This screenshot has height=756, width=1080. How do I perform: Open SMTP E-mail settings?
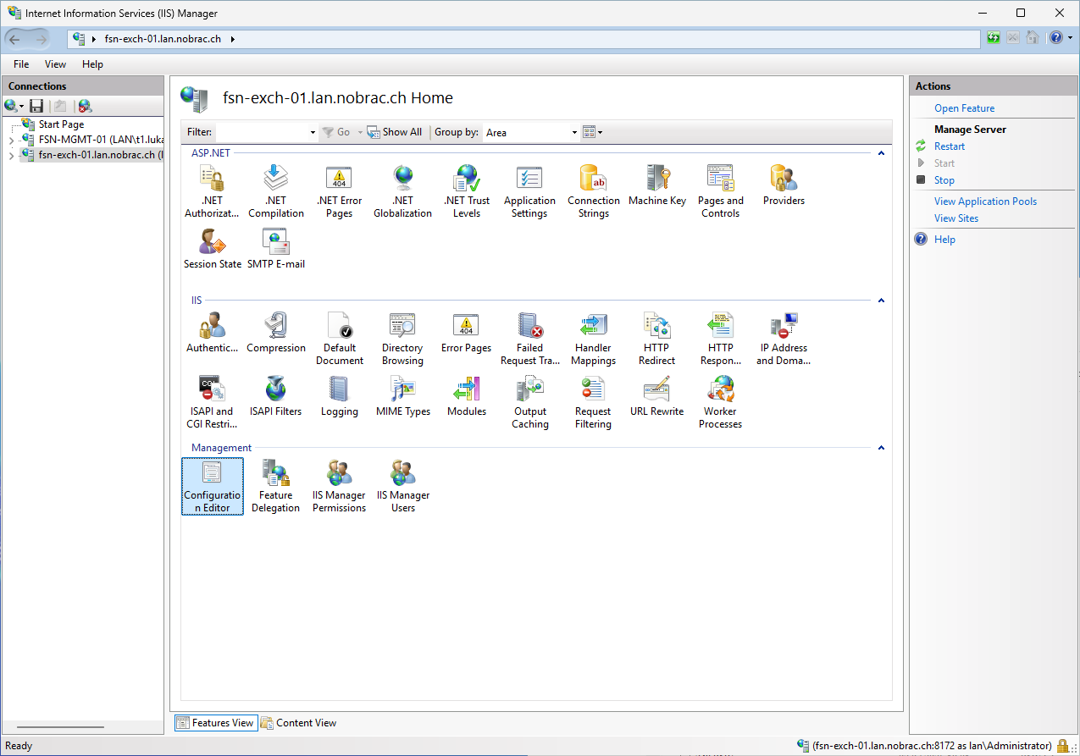(275, 249)
